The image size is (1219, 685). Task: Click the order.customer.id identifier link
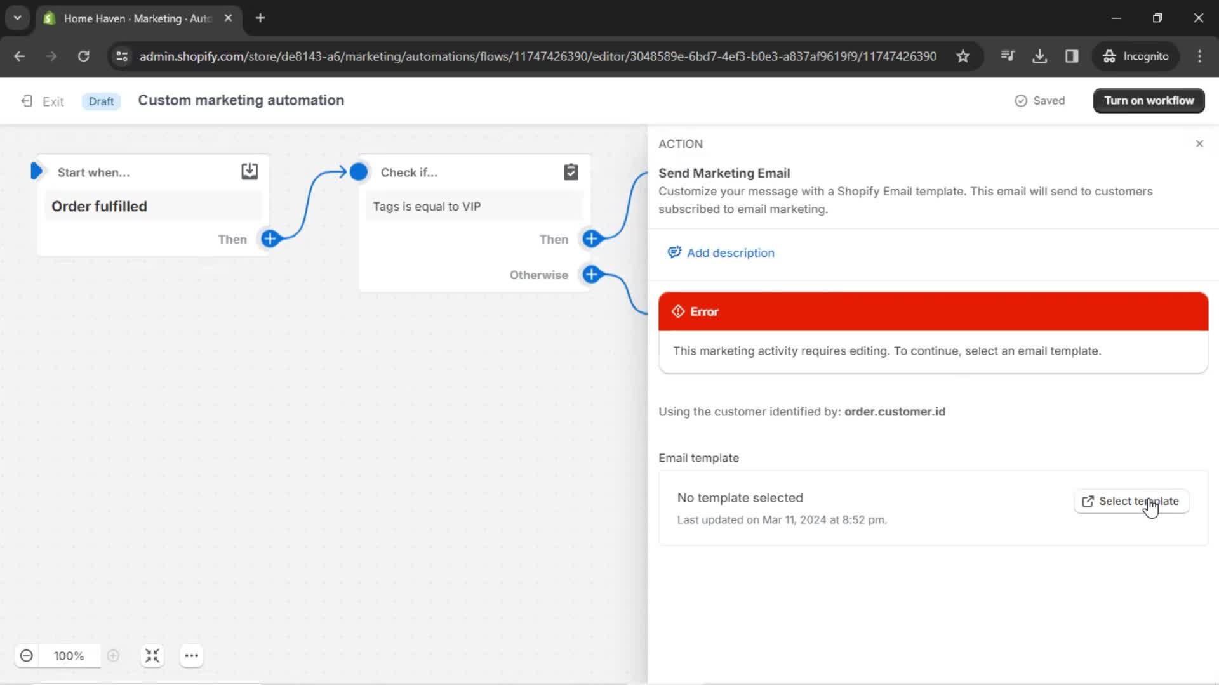tap(894, 410)
